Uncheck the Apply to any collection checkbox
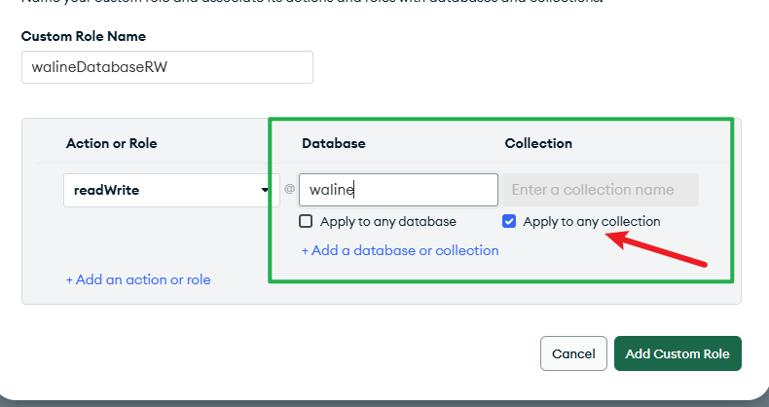The image size is (769, 407). [x=509, y=221]
